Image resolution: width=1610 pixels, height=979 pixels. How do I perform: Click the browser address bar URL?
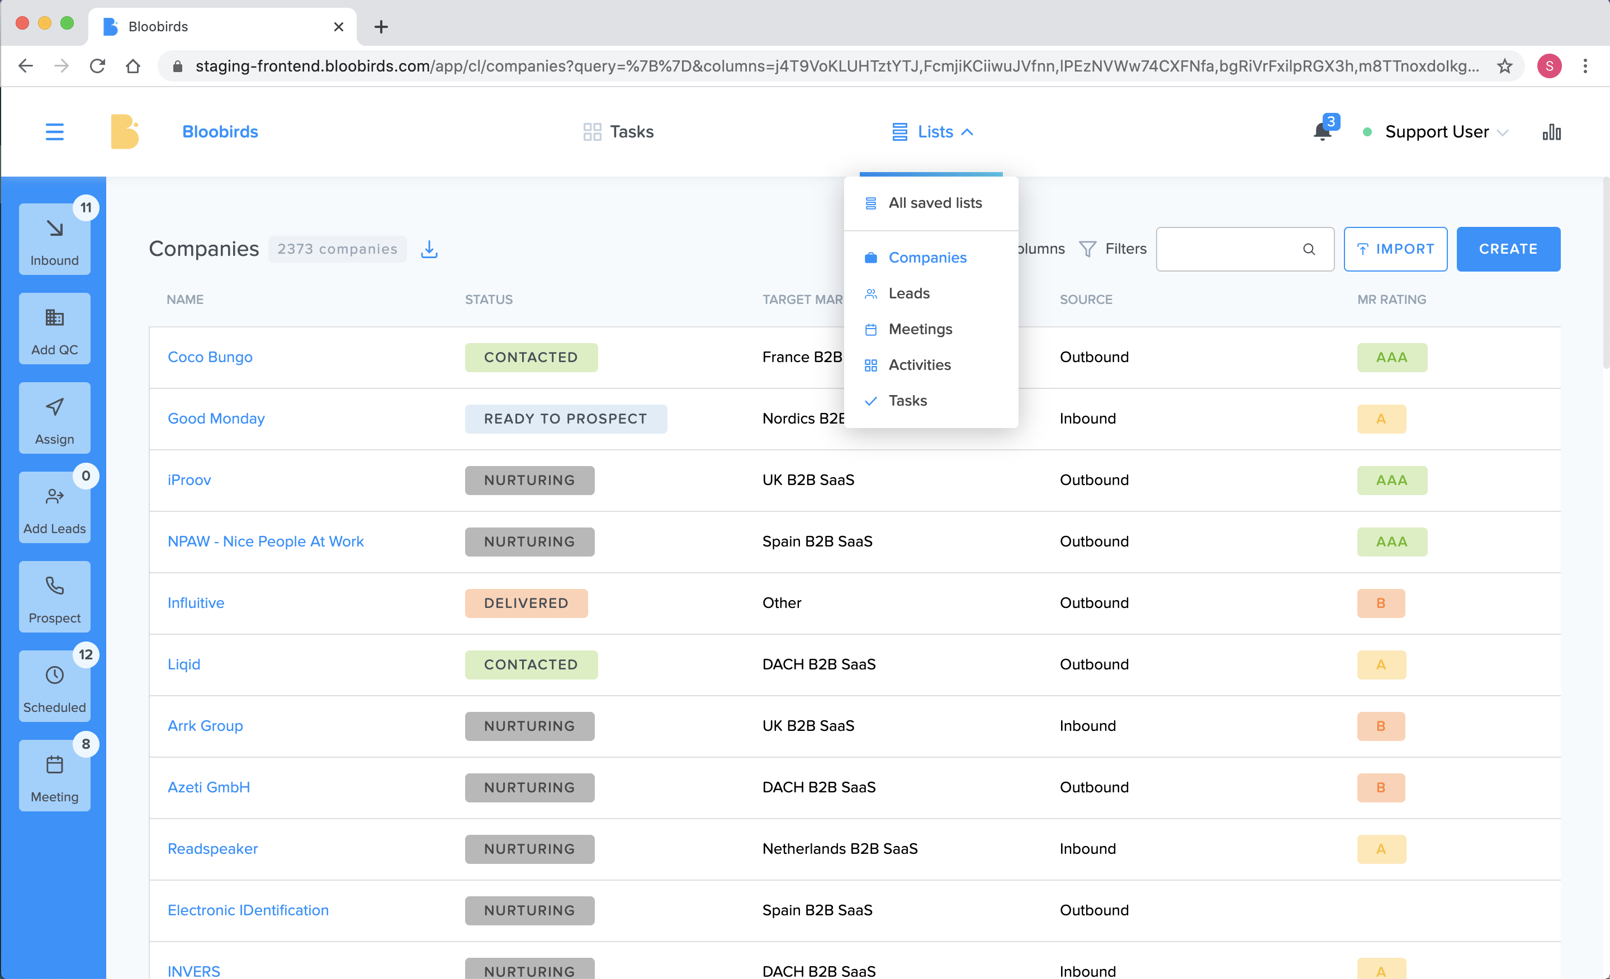pos(836,66)
